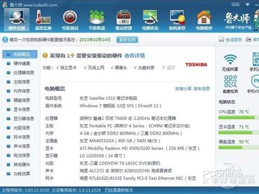Launch 无线共享 WiFi sharing tool
This screenshot has height=194, width=259.
(230, 63)
